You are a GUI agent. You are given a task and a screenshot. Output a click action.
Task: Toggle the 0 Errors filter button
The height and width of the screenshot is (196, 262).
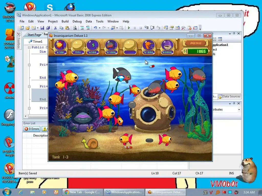point(32,129)
